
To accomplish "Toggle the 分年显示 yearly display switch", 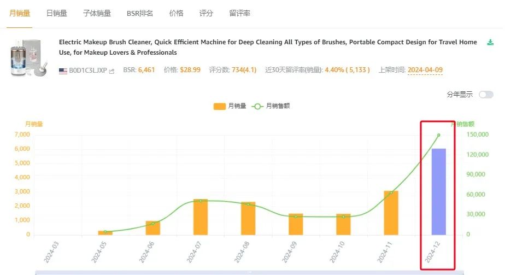I will pyautogui.click(x=486, y=95).
